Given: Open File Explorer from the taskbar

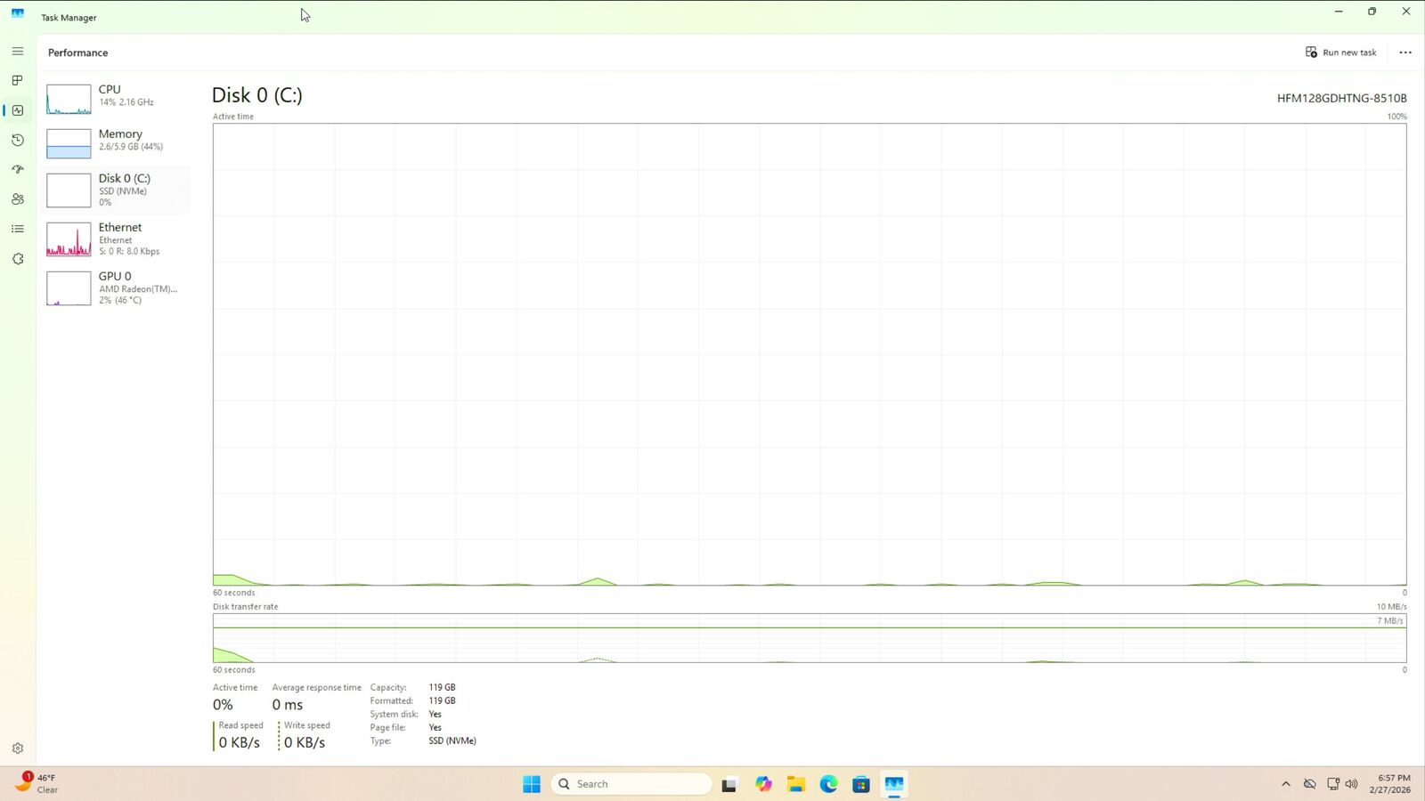Looking at the screenshot, I should [795, 784].
